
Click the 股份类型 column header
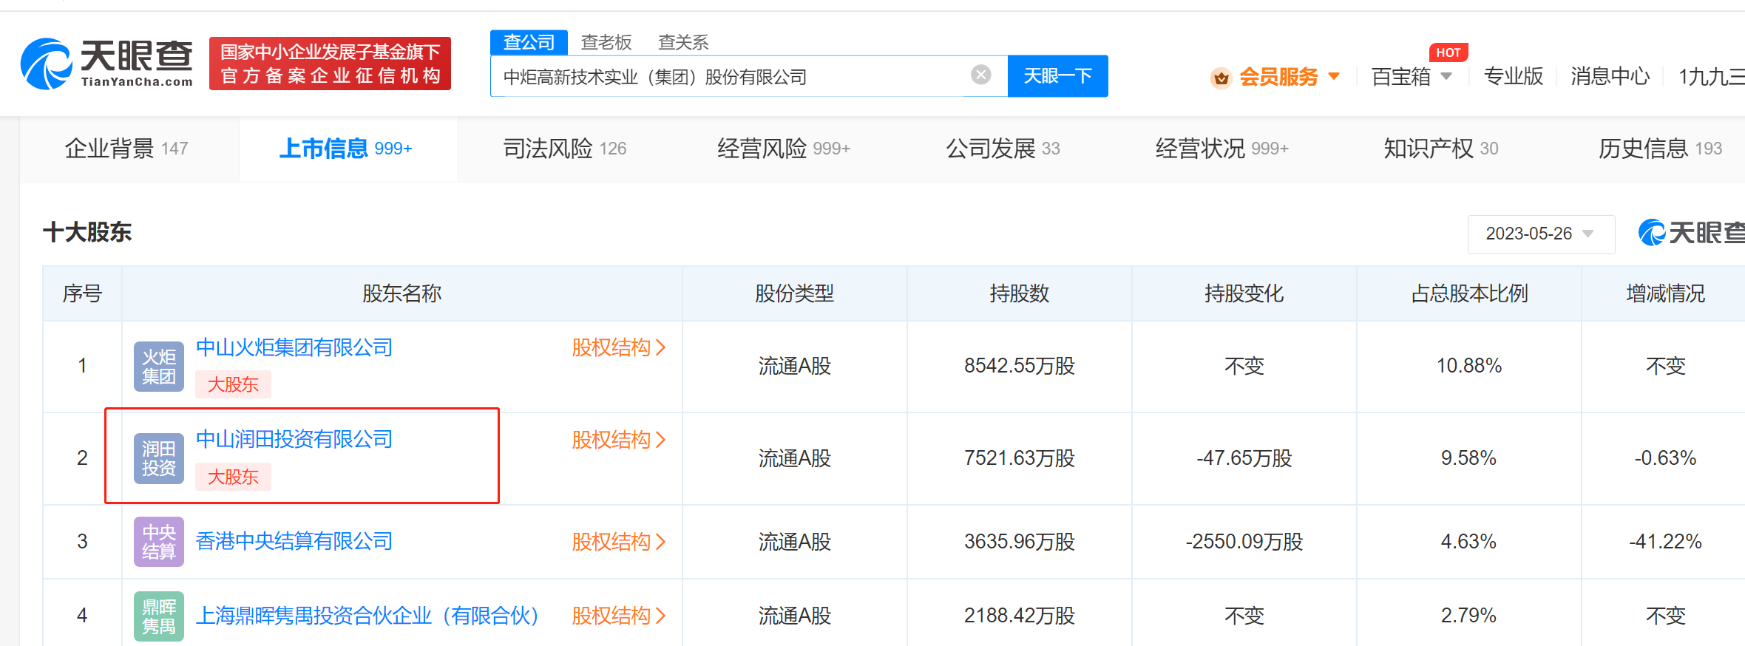[x=795, y=294]
